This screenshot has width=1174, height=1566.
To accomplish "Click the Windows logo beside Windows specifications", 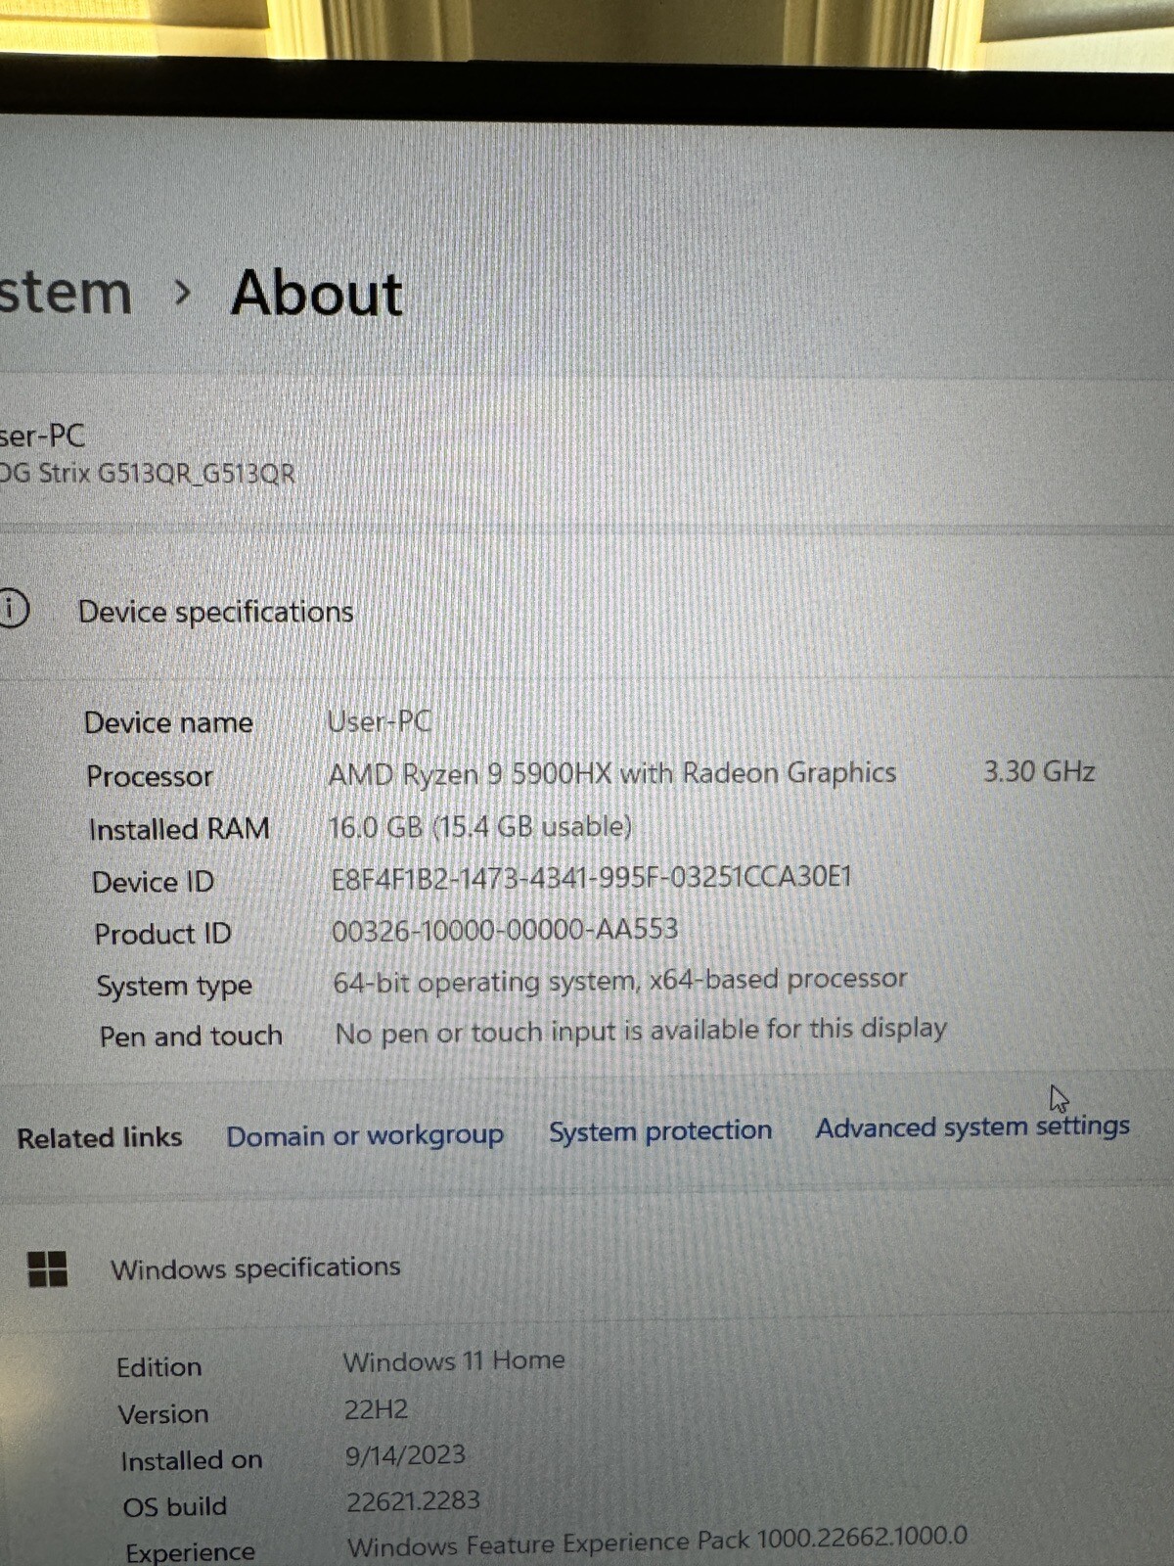I will tap(48, 1268).
